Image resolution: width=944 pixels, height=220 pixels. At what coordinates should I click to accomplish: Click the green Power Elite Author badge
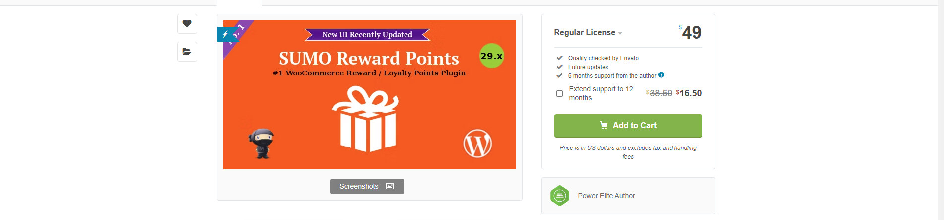pos(560,196)
